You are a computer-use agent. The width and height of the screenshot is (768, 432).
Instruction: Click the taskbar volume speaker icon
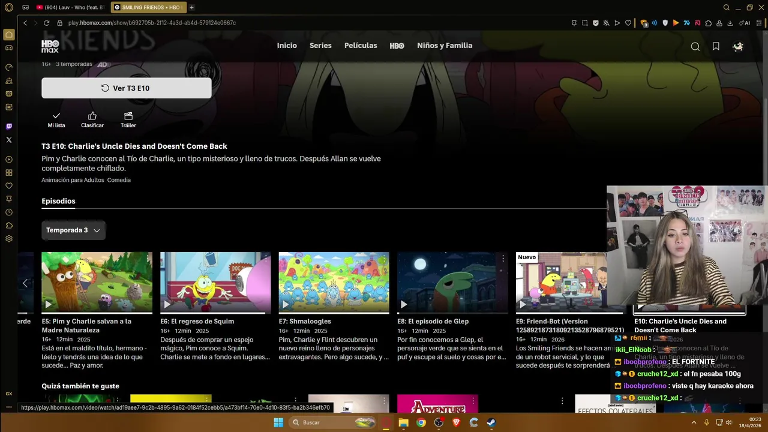click(729, 422)
